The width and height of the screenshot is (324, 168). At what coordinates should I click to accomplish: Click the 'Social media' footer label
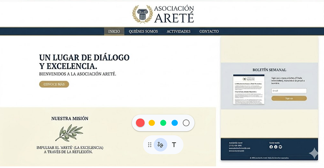[x=274, y=143]
